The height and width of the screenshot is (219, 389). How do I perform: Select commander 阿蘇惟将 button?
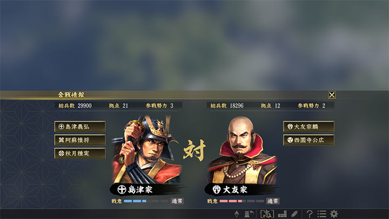tap(80, 140)
